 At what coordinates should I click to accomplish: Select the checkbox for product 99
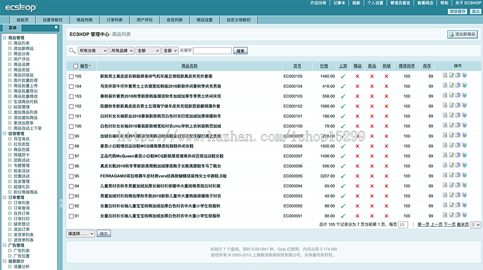click(71, 137)
